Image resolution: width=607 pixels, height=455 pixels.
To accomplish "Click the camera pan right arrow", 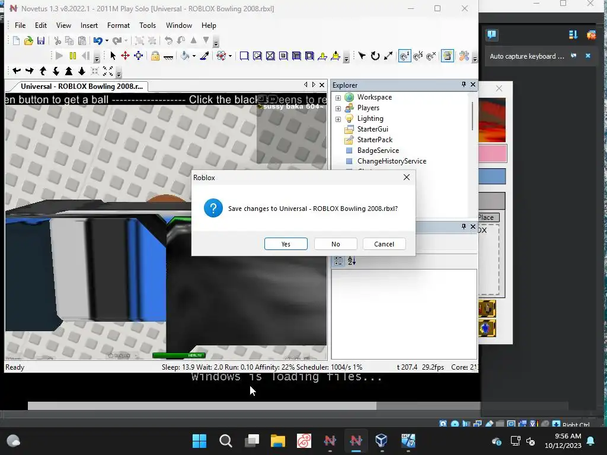I will [30, 71].
